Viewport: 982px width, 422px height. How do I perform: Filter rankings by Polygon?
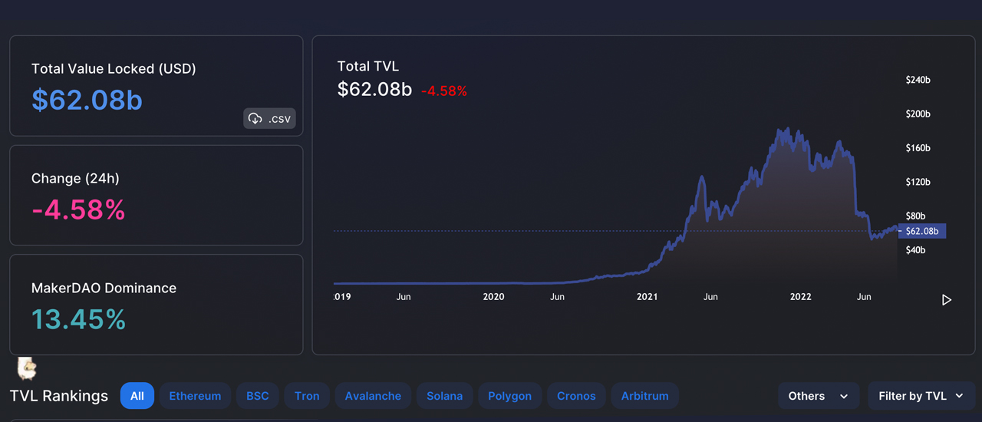pos(510,396)
